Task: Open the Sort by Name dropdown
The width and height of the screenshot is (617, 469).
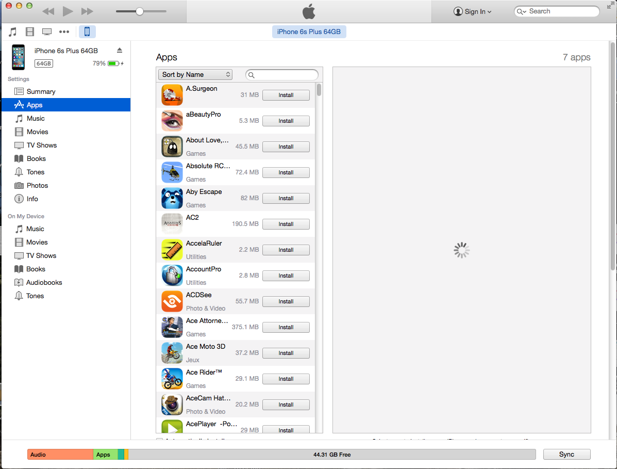Action: point(195,74)
